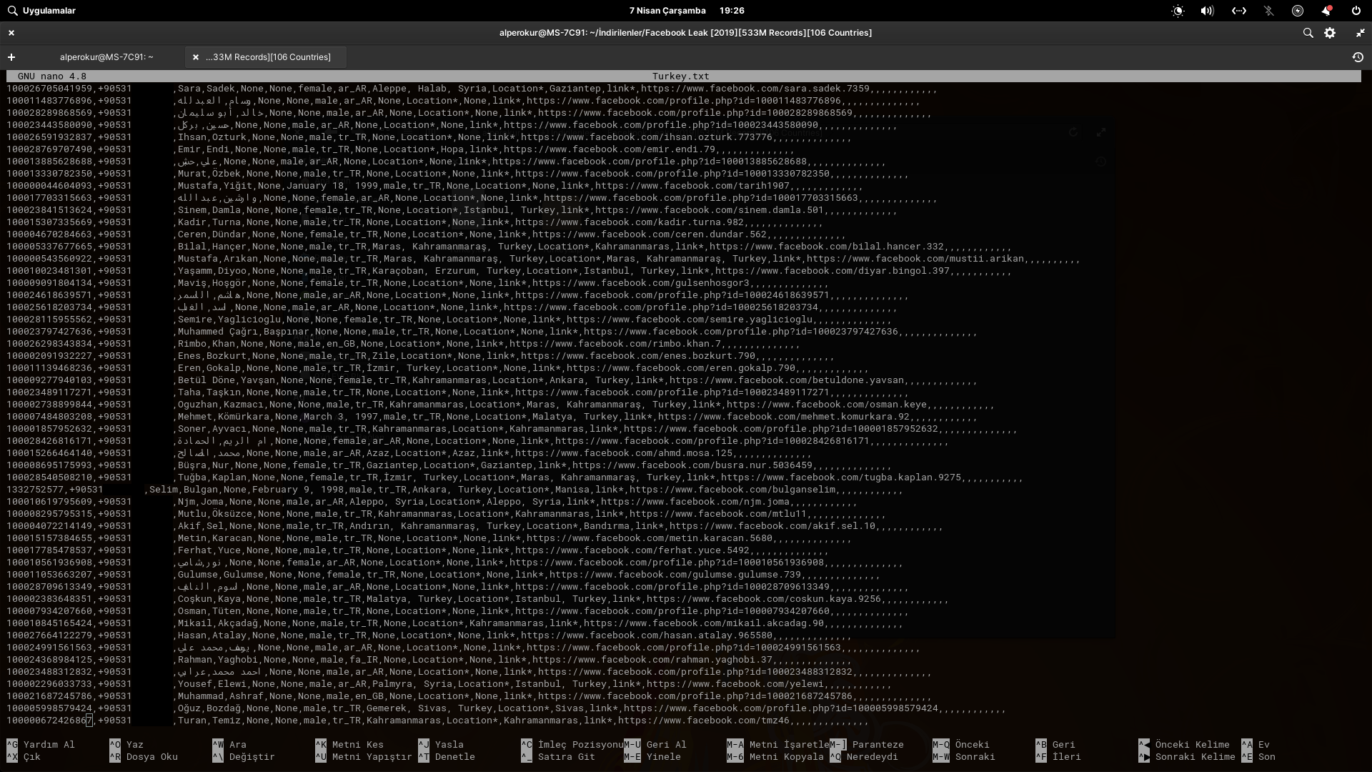Add a new terminal tab with plus
This screenshot has height=772, width=1372.
click(11, 57)
